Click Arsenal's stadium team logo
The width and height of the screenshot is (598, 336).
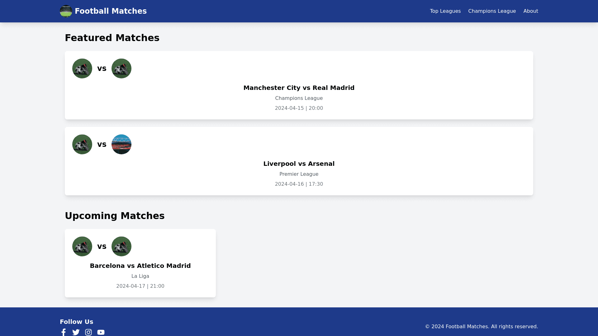pyautogui.click(x=121, y=144)
